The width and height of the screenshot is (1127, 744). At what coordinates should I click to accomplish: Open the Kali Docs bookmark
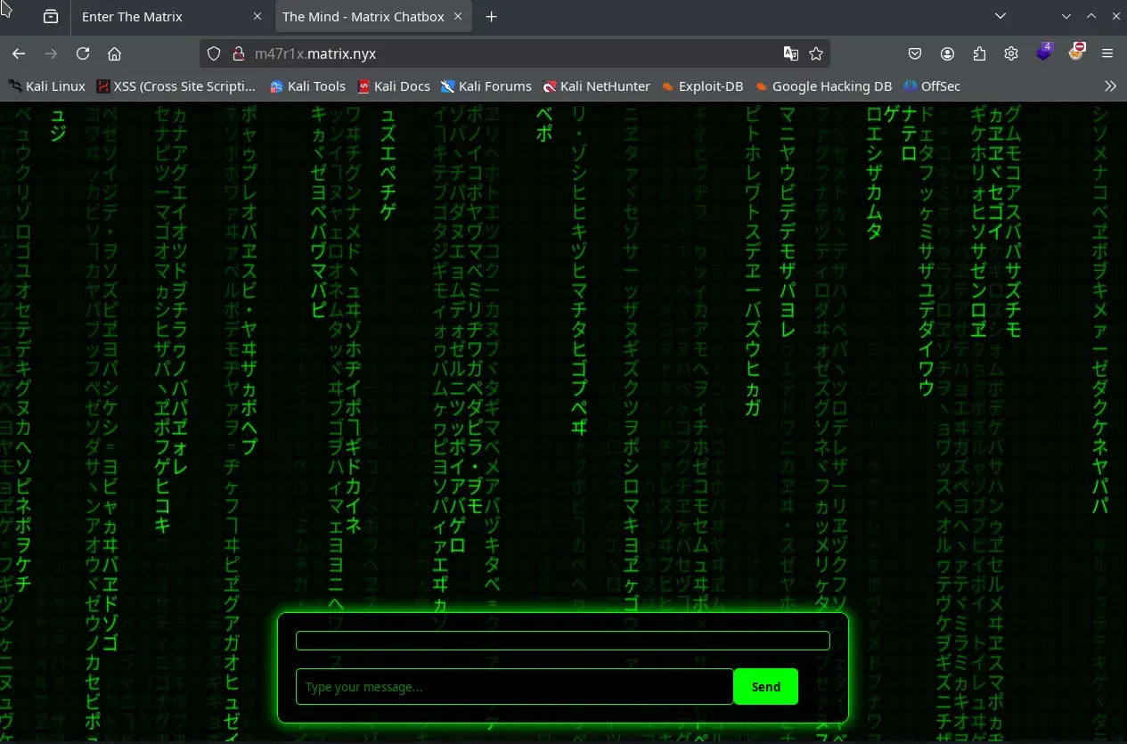[x=394, y=86]
